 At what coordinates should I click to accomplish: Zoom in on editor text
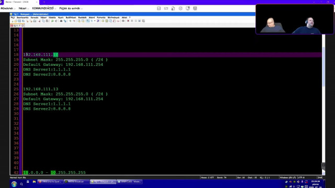[x=70, y=21]
